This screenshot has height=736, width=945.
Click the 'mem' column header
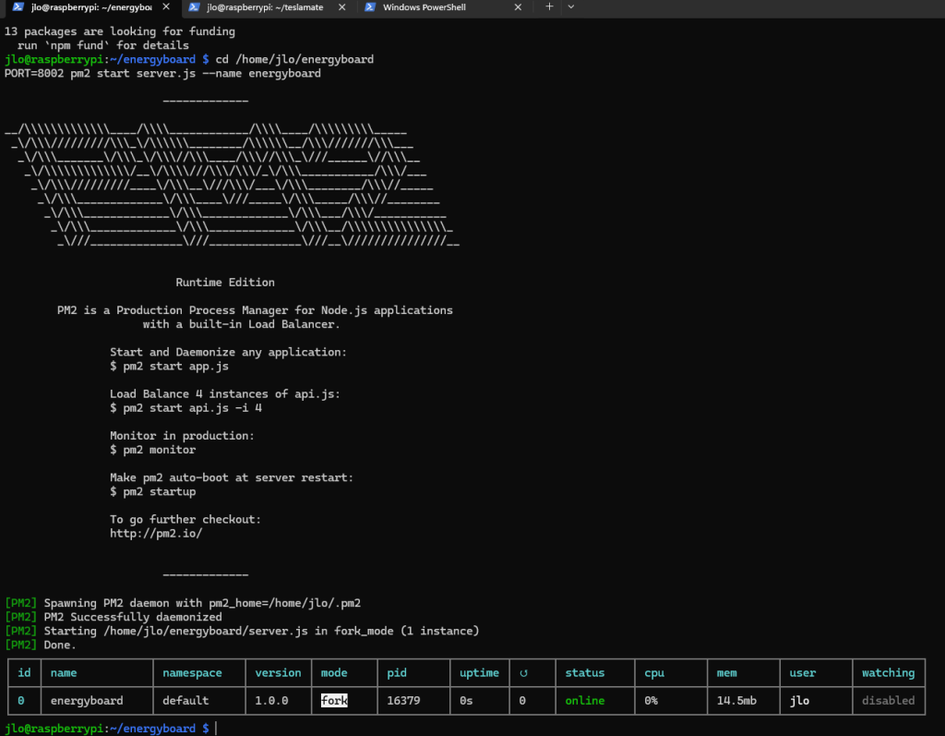(726, 672)
